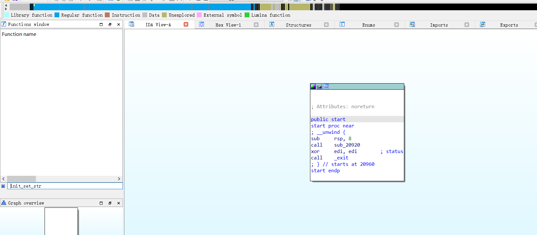Screen dimensions: 537x235
Task: Open the Imports tab
Action: 439,25
